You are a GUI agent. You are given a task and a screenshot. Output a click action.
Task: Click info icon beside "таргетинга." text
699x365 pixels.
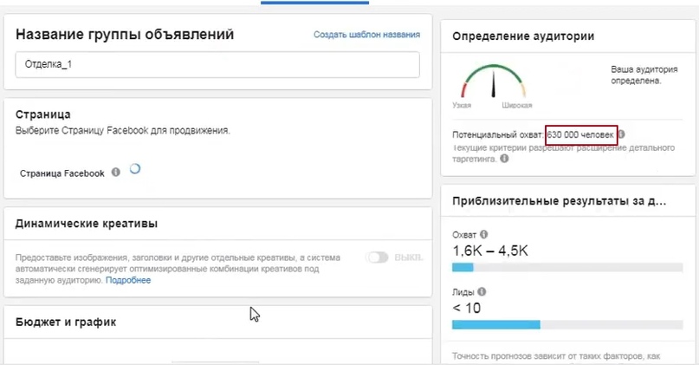[x=504, y=159]
